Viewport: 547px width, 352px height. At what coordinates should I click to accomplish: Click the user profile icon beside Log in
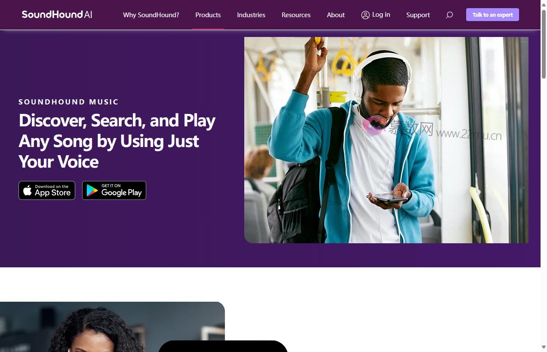tap(366, 15)
